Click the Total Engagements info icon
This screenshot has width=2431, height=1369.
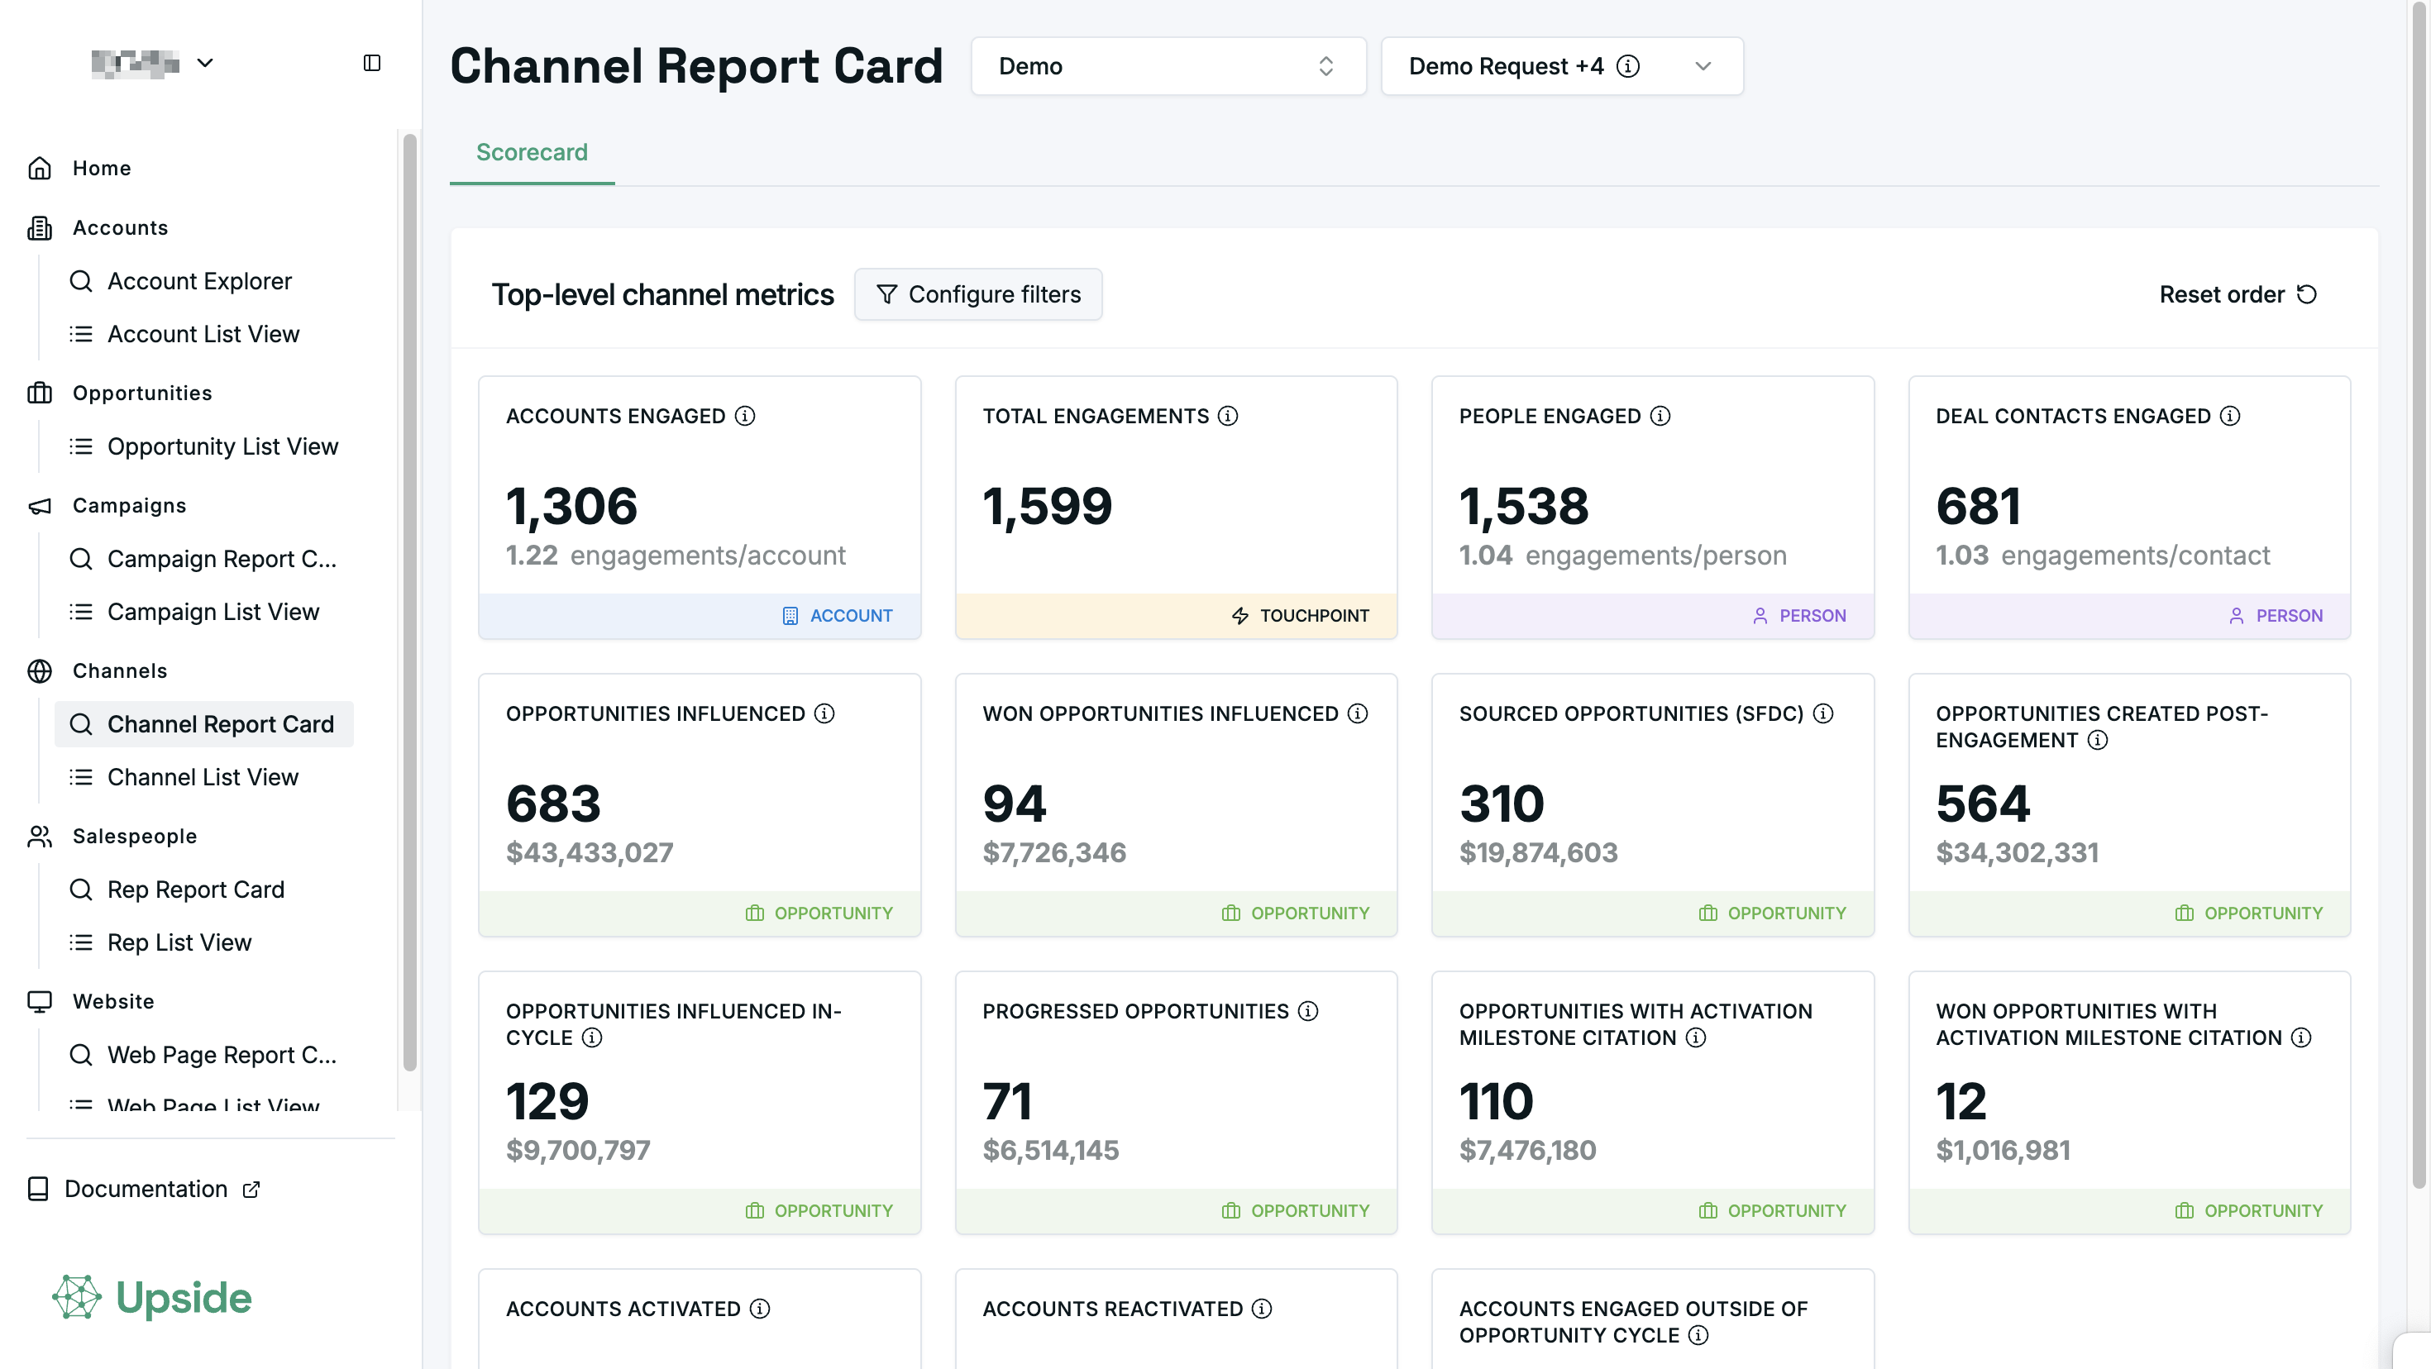tap(1228, 416)
